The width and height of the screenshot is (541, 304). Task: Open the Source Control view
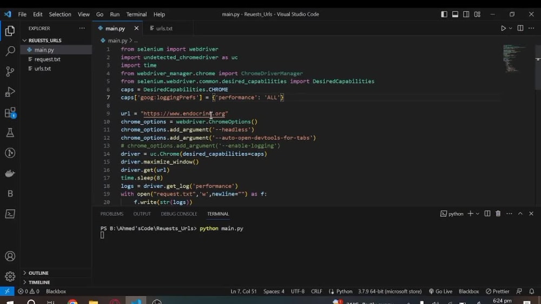point(10,72)
